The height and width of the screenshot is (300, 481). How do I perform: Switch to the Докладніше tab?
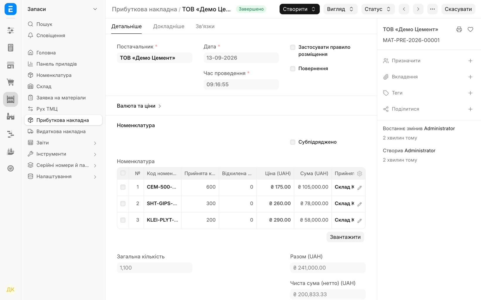(169, 26)
